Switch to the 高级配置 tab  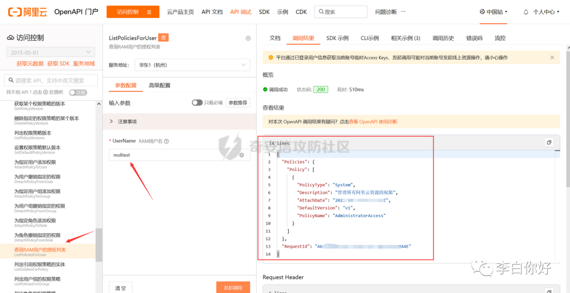pos(159,86)
